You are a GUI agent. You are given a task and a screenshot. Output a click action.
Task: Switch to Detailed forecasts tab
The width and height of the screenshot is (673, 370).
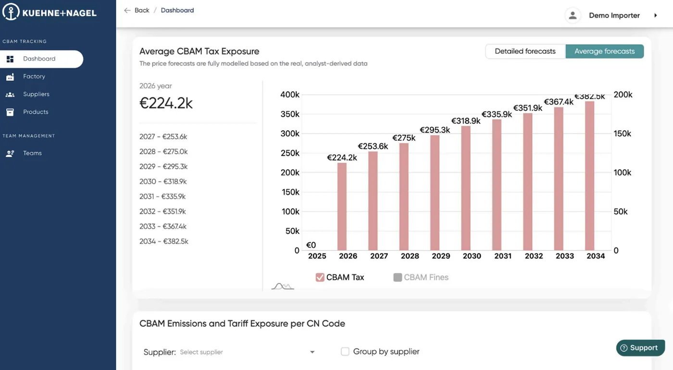525,51
